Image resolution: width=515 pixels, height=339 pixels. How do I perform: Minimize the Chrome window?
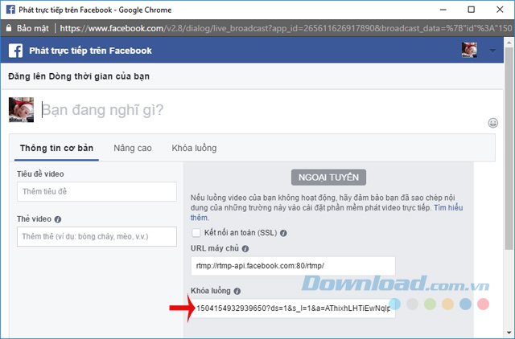point(443,10)
